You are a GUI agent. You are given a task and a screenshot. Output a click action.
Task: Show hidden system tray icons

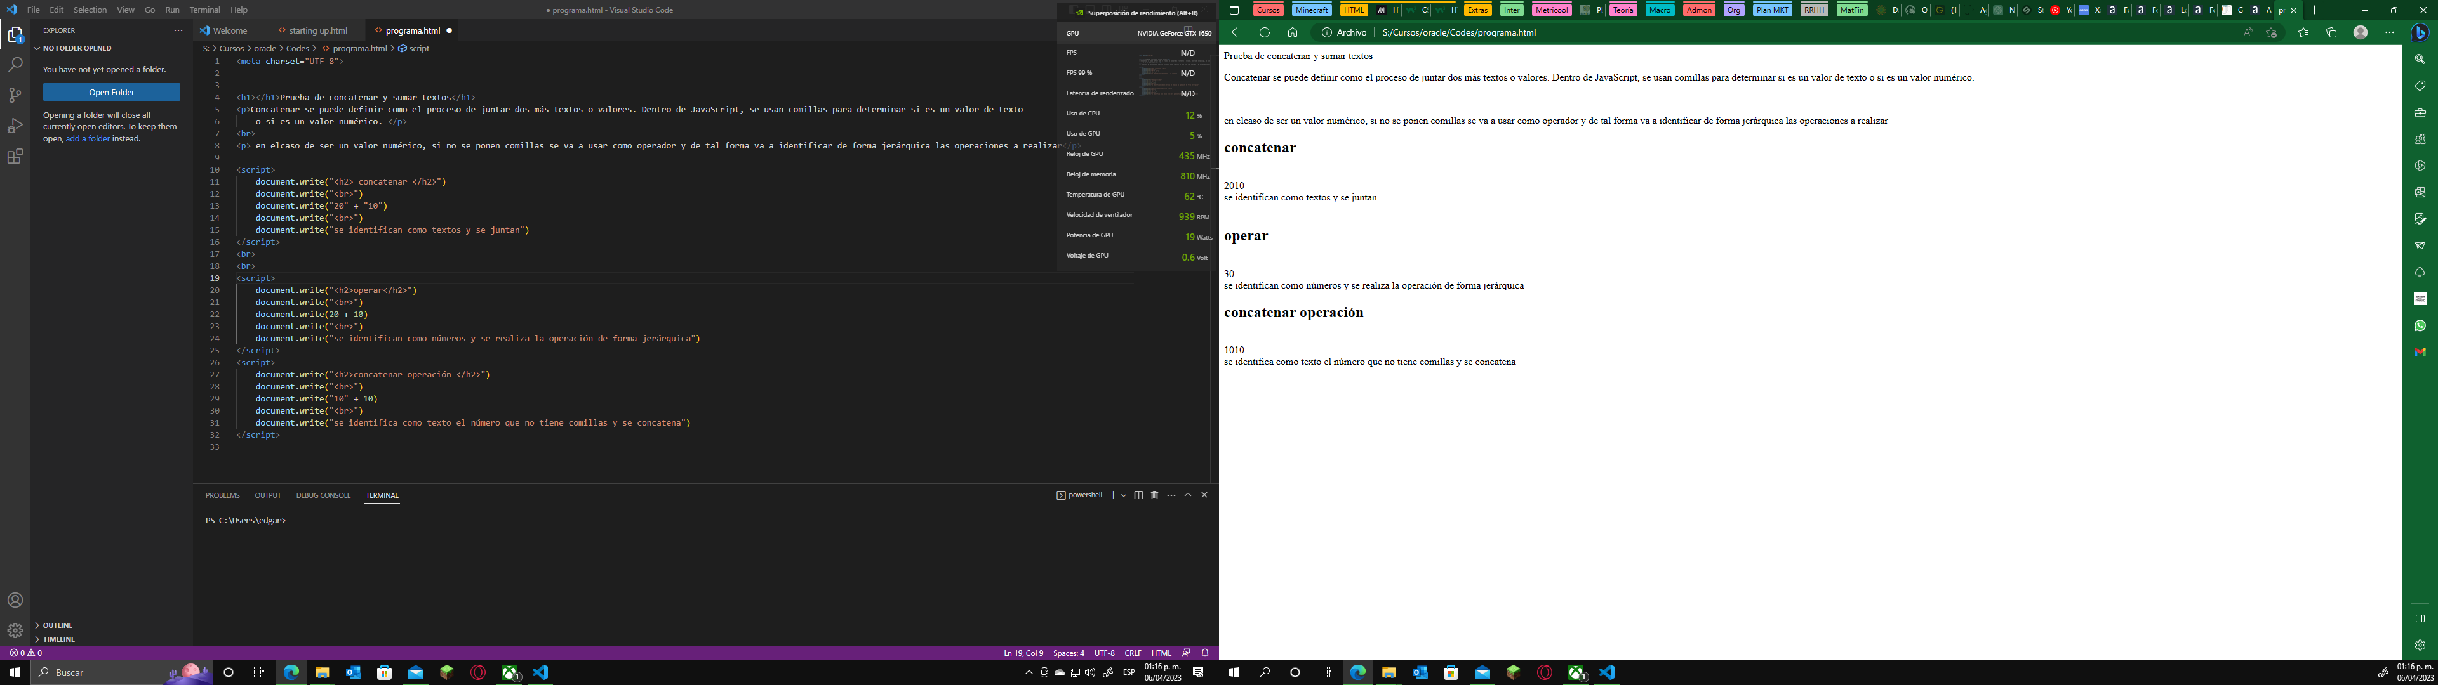pyautogui.click(x=1029, y=673)
